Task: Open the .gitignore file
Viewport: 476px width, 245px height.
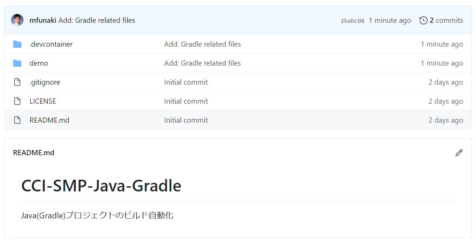Action: (45, 82)
